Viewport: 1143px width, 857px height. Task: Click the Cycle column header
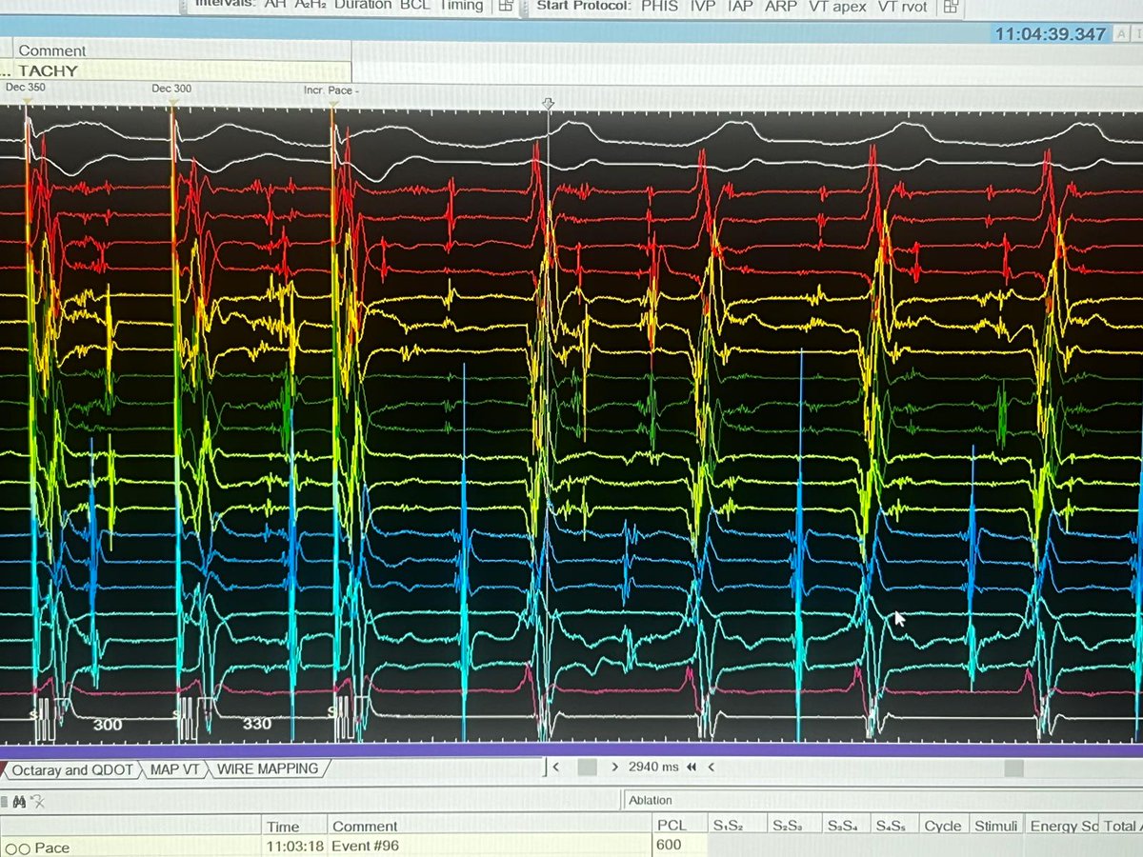(x=943, y=826)
